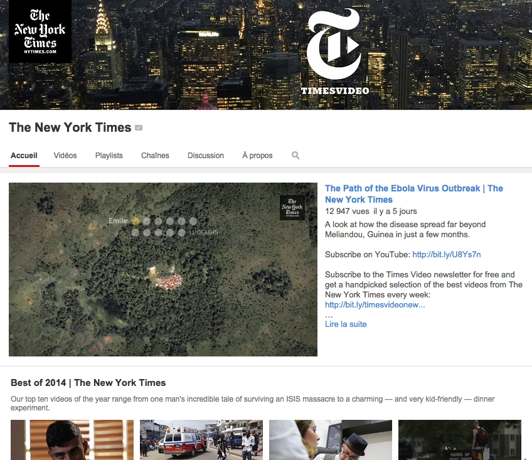Click the "il y a 5 jours" text
This screenshot has width=532, height=460.
395,211
